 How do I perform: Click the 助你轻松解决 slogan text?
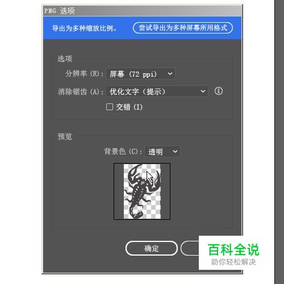click(233, 262)
